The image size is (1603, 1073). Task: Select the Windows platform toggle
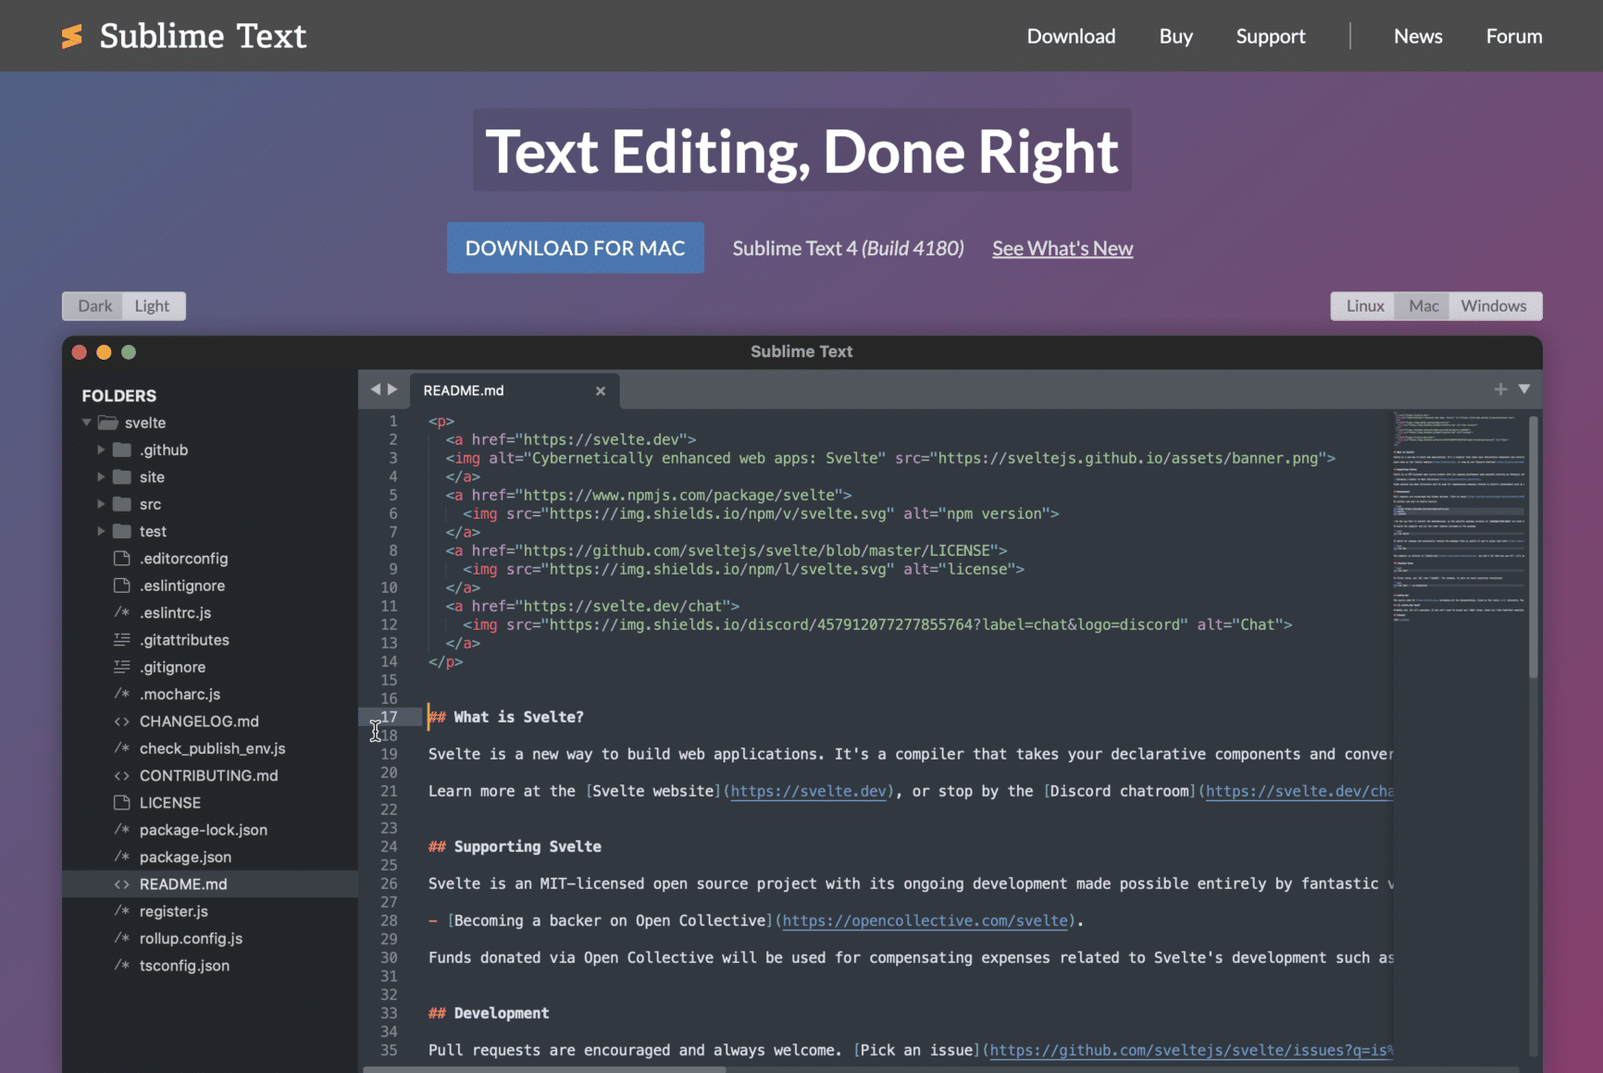tap(1493, 306)
